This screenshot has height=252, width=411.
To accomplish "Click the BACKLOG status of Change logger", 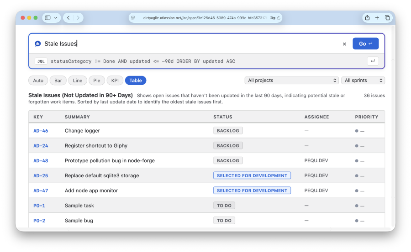I will [x=228, y=131].
